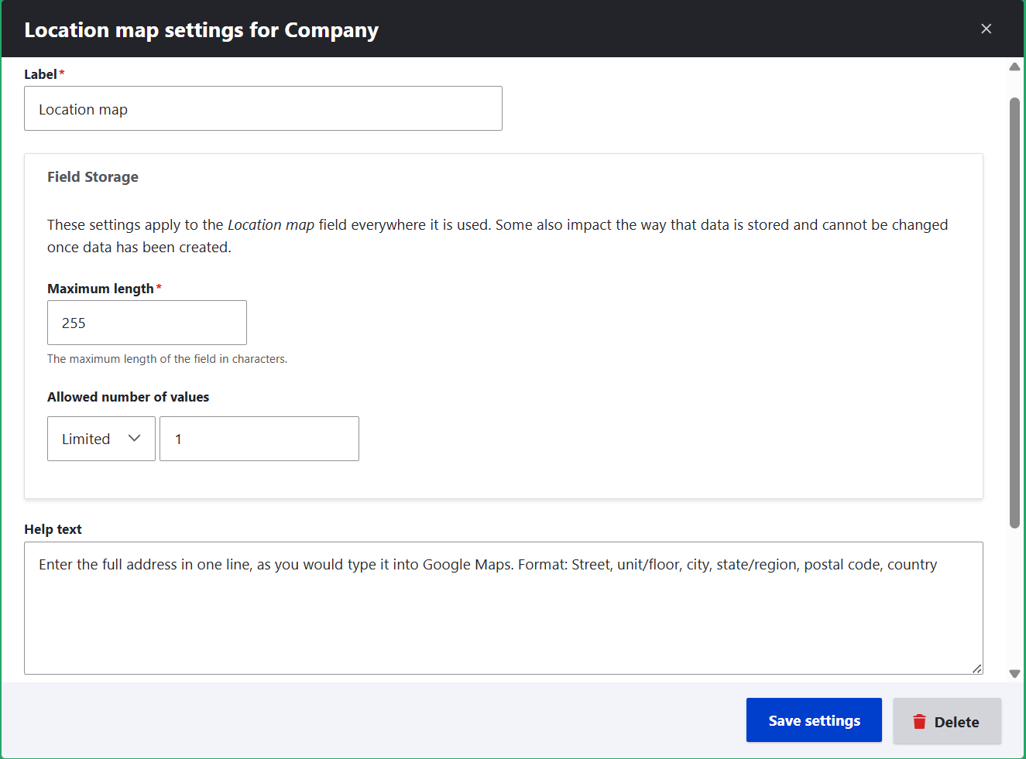Click the dialog title Location map settings
1026x759 pixels.
[x=201, y=30]
